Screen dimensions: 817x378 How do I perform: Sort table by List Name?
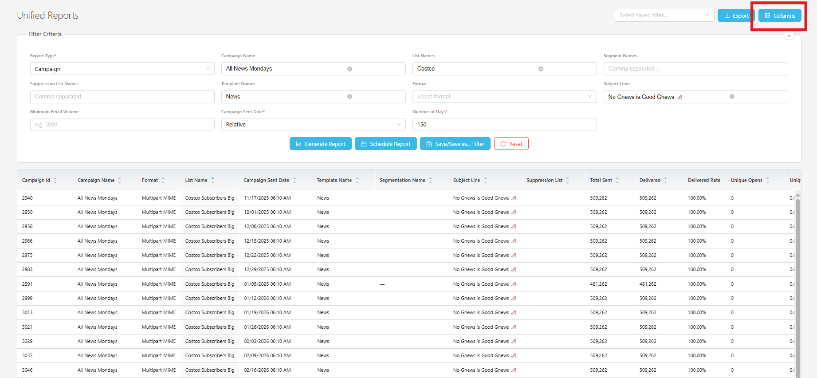[x=212, y=180]
